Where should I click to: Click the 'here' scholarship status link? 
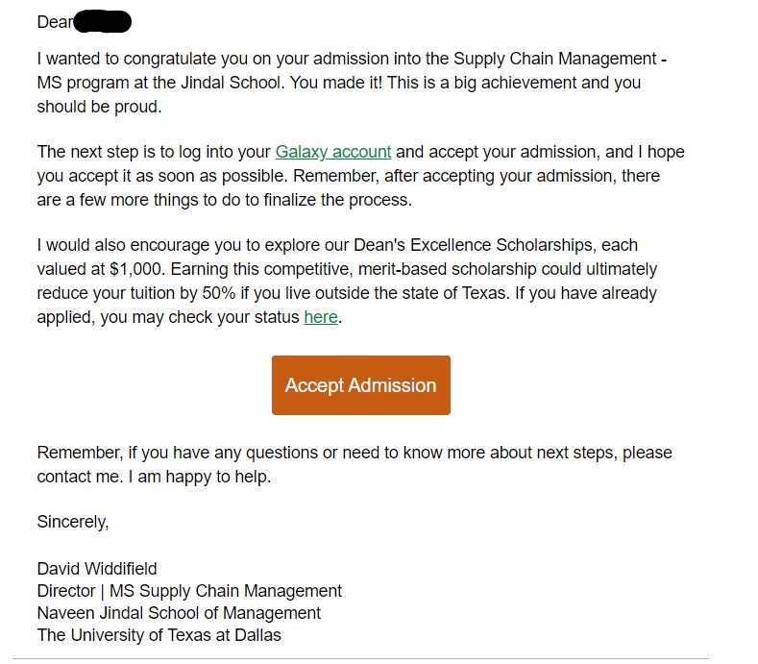(x=321, y=317)
